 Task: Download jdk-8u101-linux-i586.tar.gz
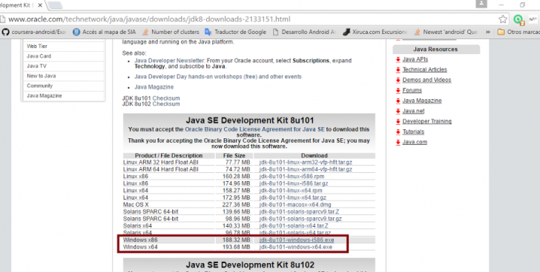pos(294,183)
